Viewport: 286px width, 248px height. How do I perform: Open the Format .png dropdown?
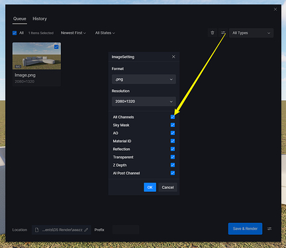pyautogui.click(x=144, y=79)
